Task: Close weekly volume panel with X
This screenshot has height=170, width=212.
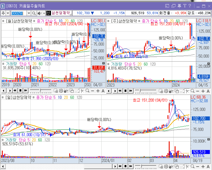Action: (x=209, y=63)
